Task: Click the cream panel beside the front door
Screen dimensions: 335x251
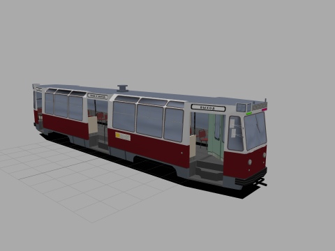Action: tap(193, 146)
